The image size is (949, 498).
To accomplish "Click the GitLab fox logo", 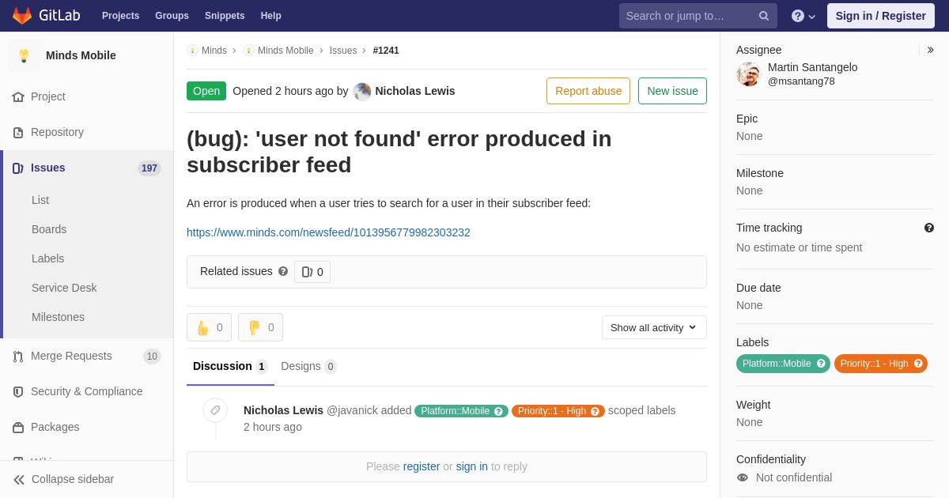I will pos(22,16).
